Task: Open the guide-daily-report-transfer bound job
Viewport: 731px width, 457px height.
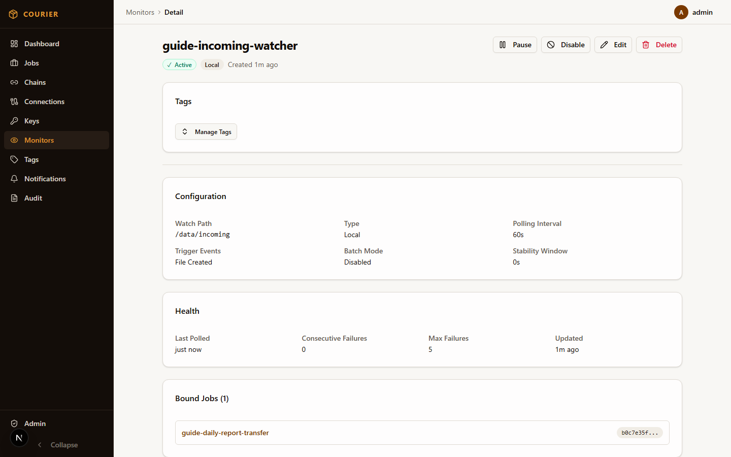Action: 225,433
